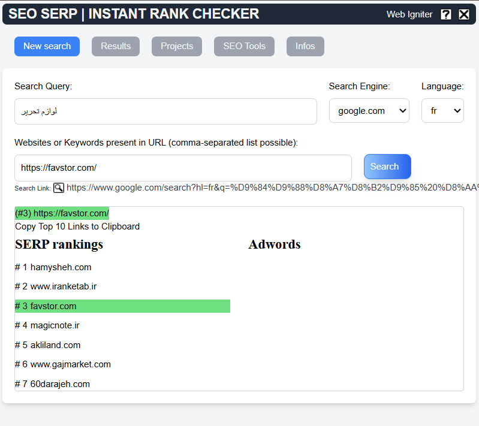Viewport: 479px width, 426px height.
Task: Select ranking # 6 www.gajmarket.com
Action: pos(63,364)
